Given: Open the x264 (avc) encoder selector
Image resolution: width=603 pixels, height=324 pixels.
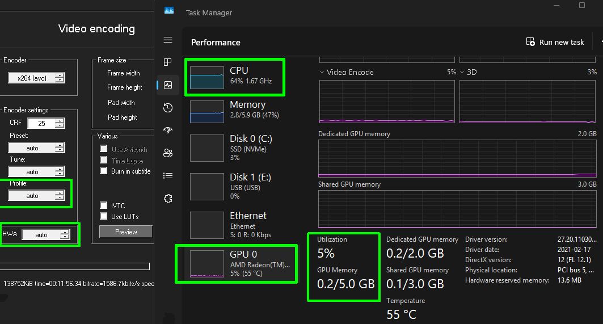Looking at the screenshot, I should (36, 78).
